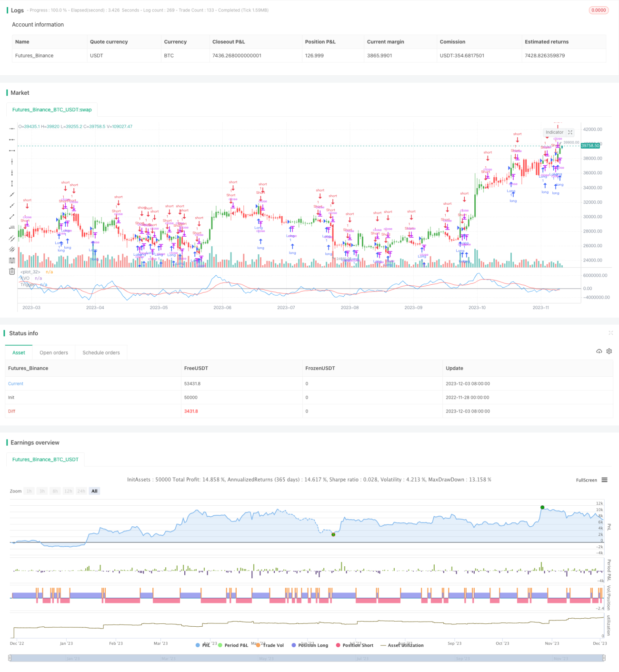619x672 pixels.
Task: Select the 12h zoom button
Action: point(68,491)
